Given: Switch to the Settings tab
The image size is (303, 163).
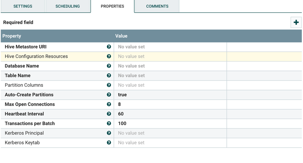Looking at the screenshot, I should click(23, 6).
